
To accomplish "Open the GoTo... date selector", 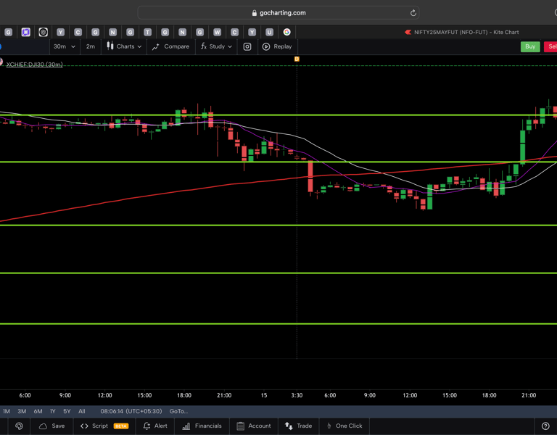I will (x=178, y=411).
